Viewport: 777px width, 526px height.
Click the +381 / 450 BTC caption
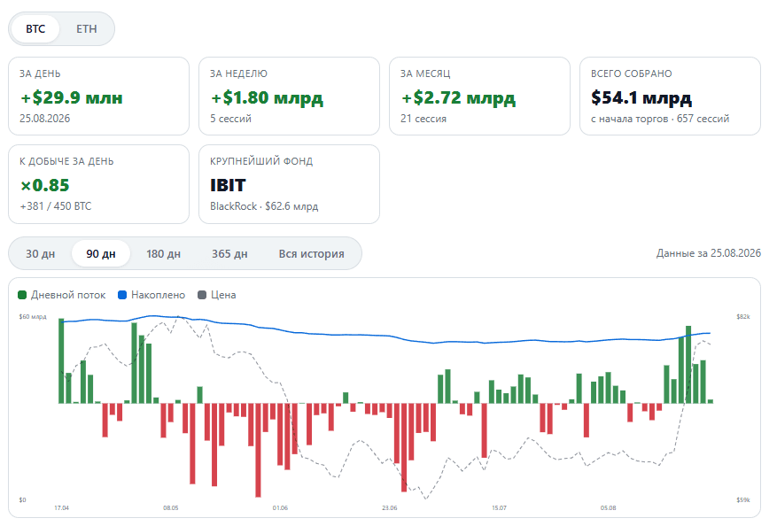[56, 206]
